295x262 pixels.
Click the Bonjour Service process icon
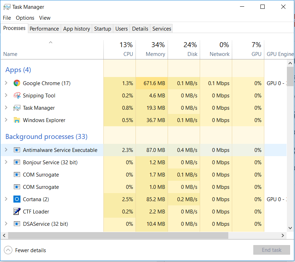coord(17,162)
